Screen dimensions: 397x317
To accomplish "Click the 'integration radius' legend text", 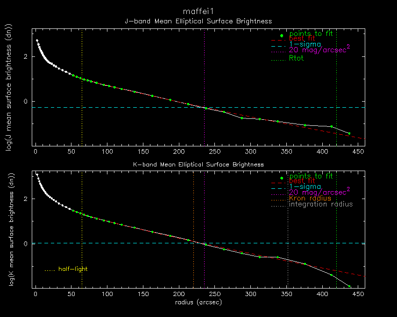I will click(x=321, y=204).
